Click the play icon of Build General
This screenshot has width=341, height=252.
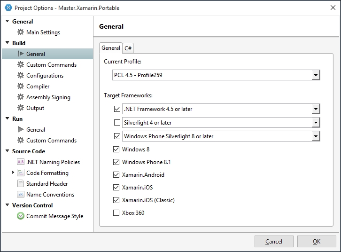(x=21, y=54)
